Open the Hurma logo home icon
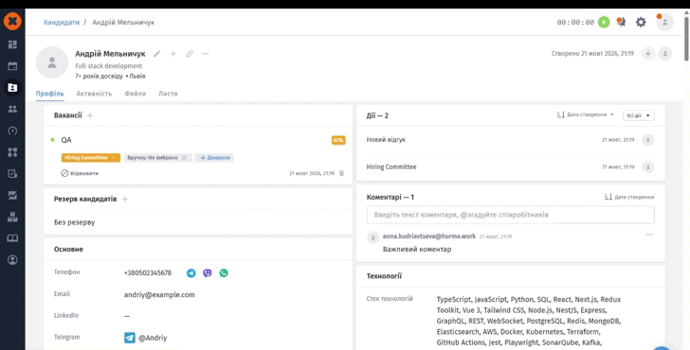The height and width of the screenshot is (350, 690). 12,21
